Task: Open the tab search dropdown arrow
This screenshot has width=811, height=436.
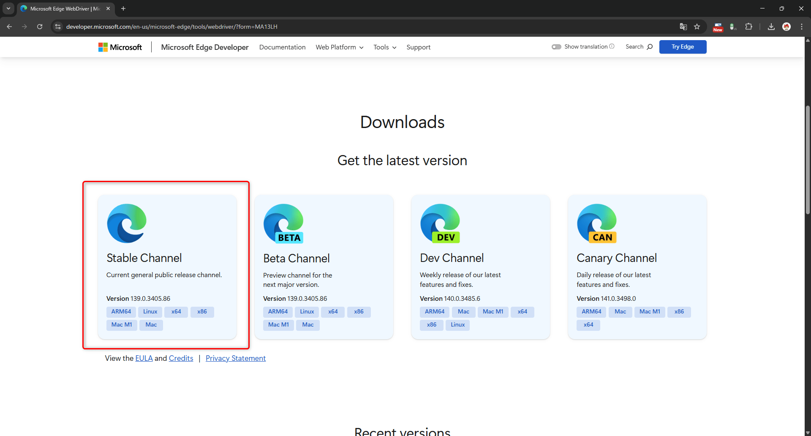Action: (8, 8)
